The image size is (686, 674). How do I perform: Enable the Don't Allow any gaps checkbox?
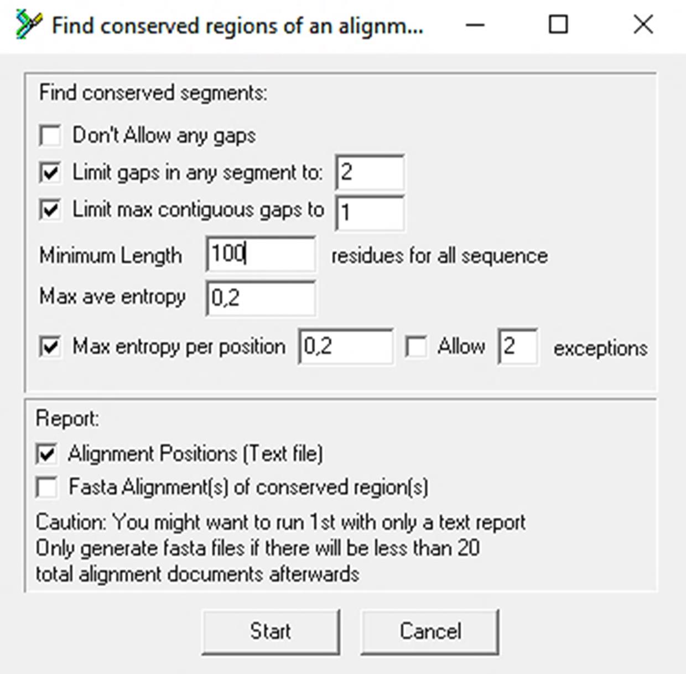point(50,136)
